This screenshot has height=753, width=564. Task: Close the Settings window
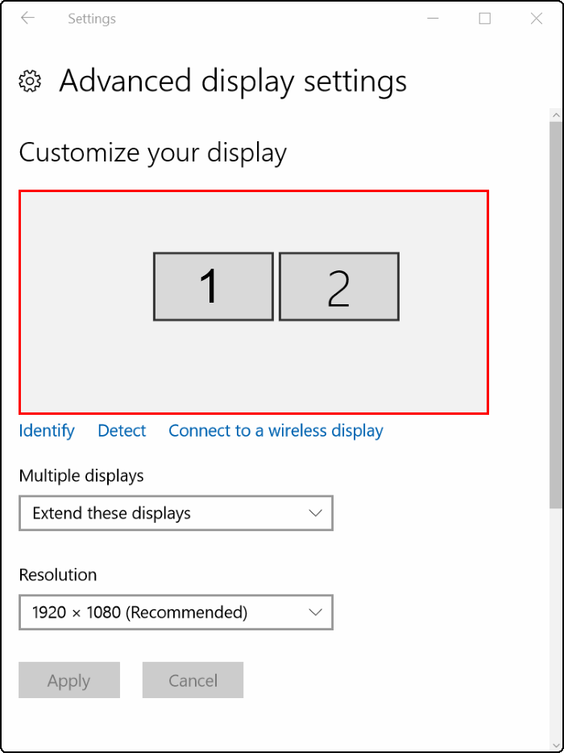tap(537, 19)
